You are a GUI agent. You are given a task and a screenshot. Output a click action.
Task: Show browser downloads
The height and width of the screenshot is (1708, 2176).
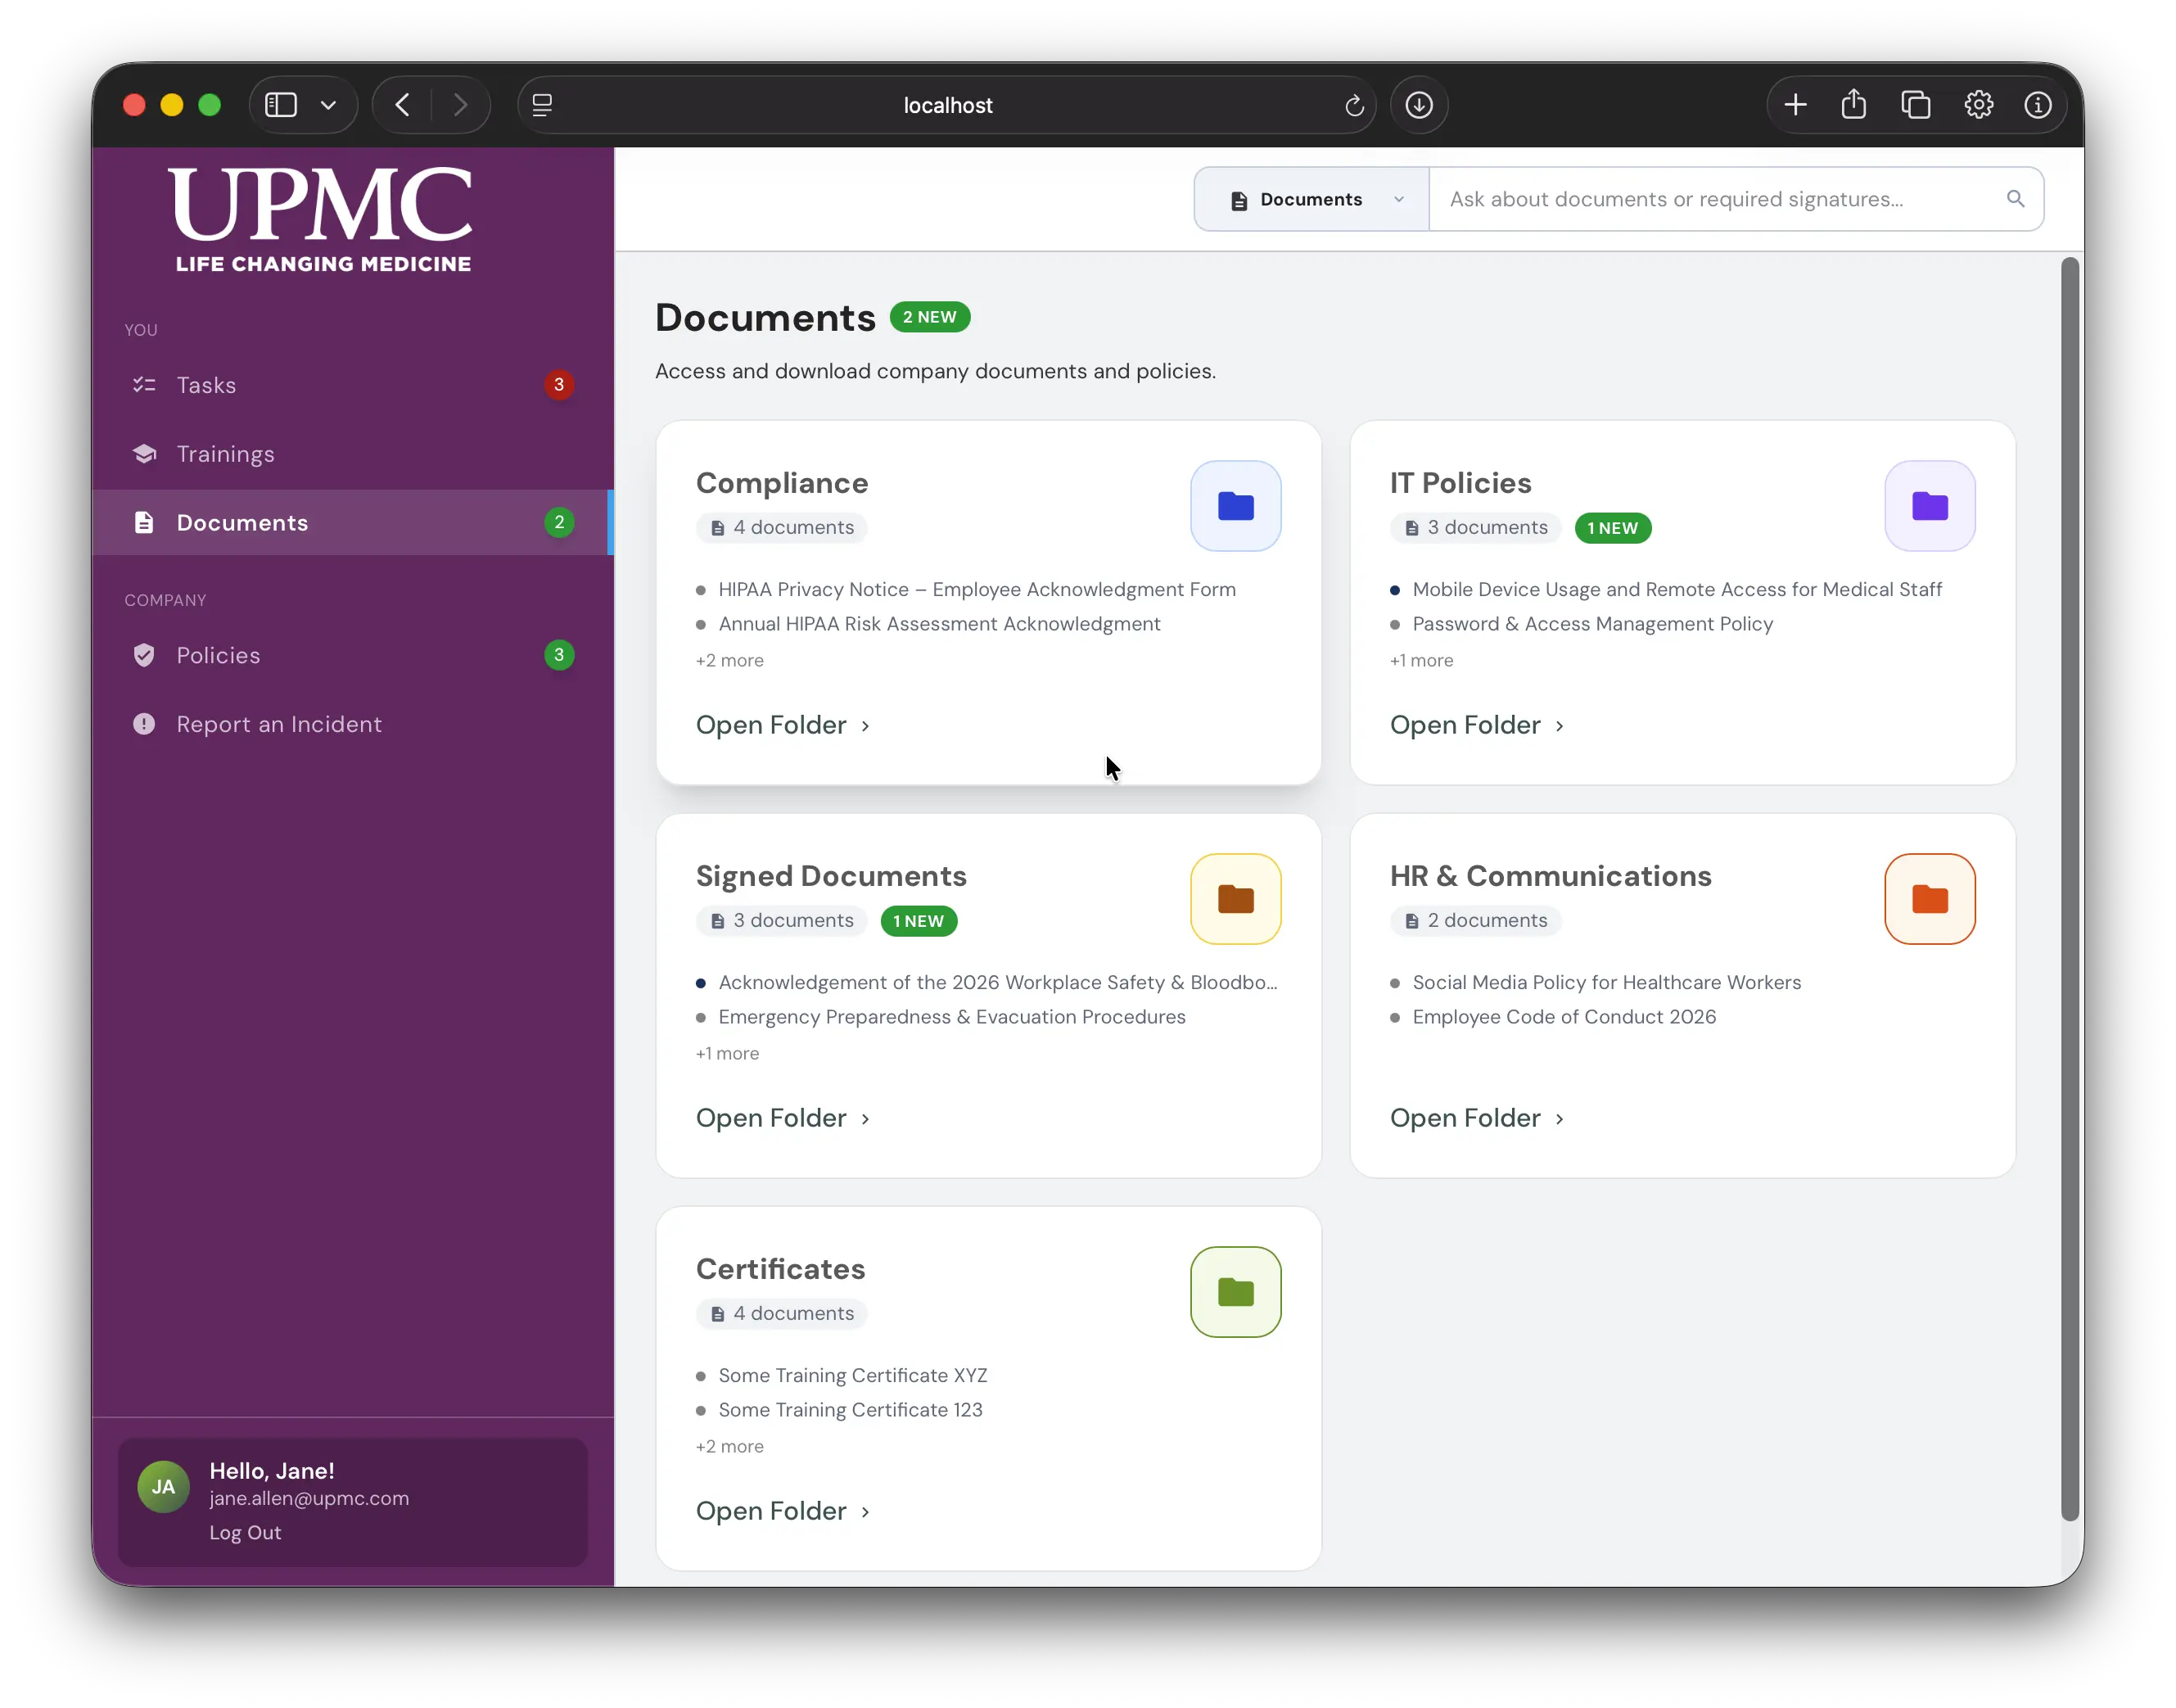(1418, 105)
